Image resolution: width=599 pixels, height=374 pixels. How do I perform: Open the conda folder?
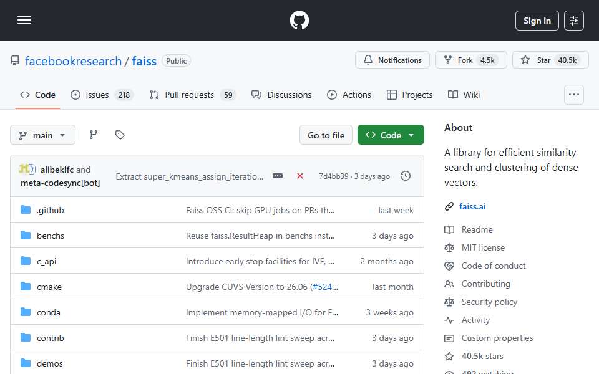point(49,312)
